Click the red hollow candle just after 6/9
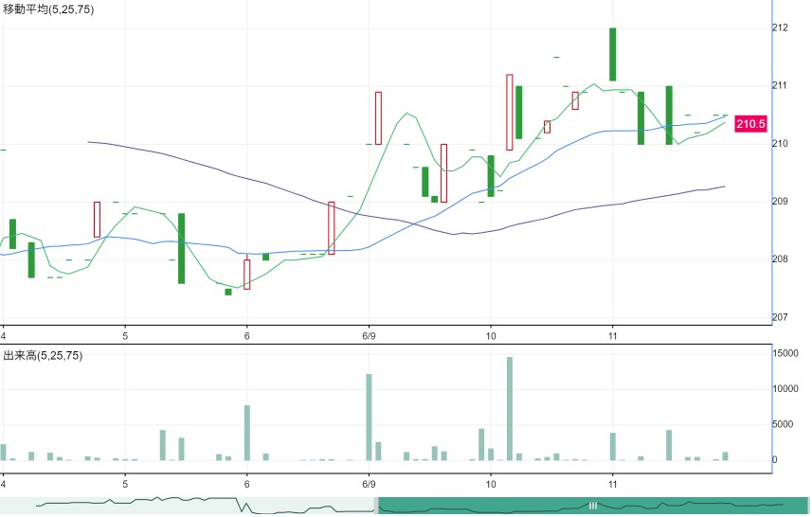The height and width of the screenshot is (517, 812). 378,118
